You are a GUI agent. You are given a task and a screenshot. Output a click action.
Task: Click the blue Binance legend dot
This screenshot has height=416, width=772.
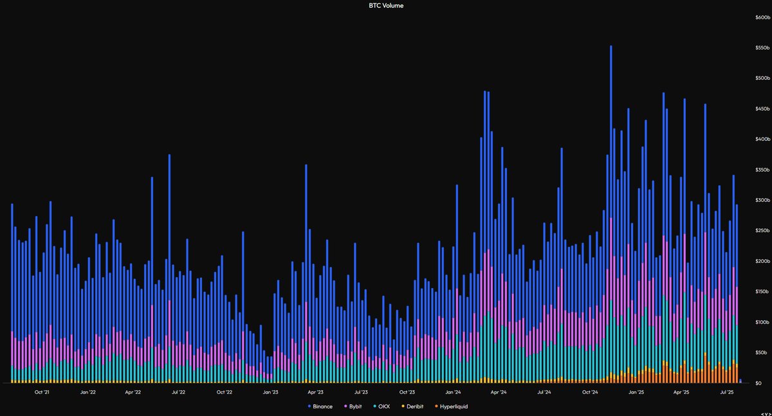pyautogui.click(x=309, y=407)
